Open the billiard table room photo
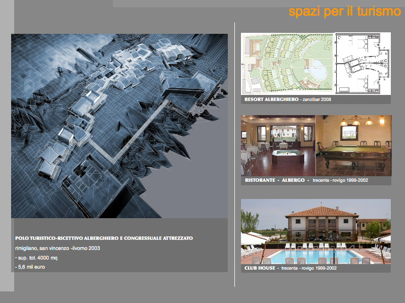 point(354,145)
